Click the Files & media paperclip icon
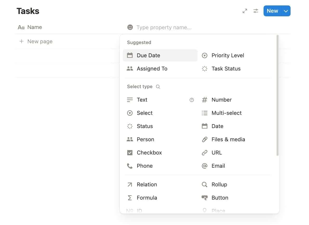Image resolution: width=309 pixels, height=225 pixels. (205, 139)
